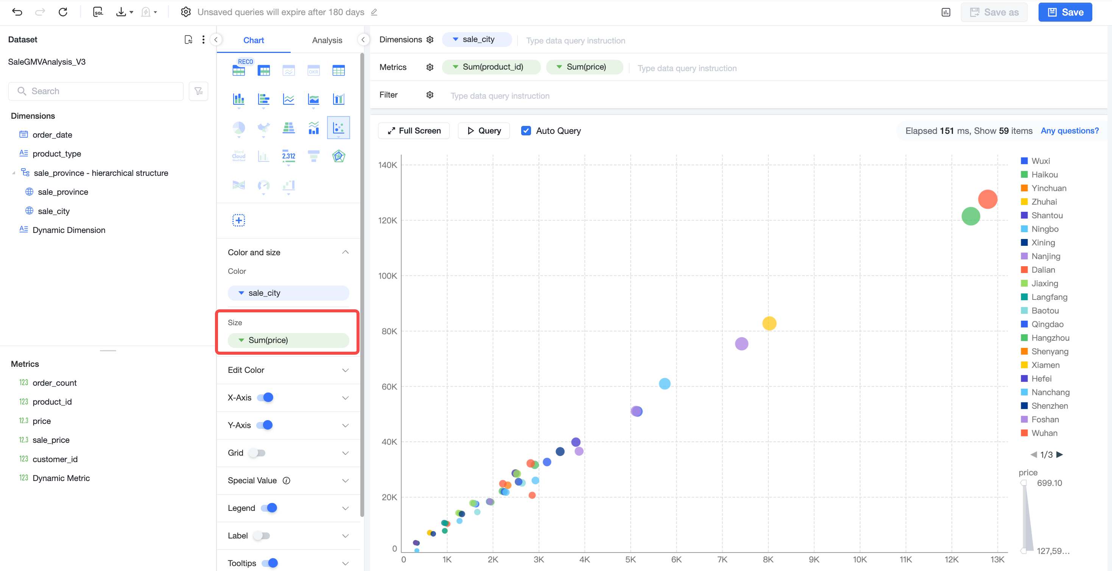This screenshot has width=1112, height=571.
Task: Open the Sum(product_id) metric dropdown
Action: click(x=491, y=67)
